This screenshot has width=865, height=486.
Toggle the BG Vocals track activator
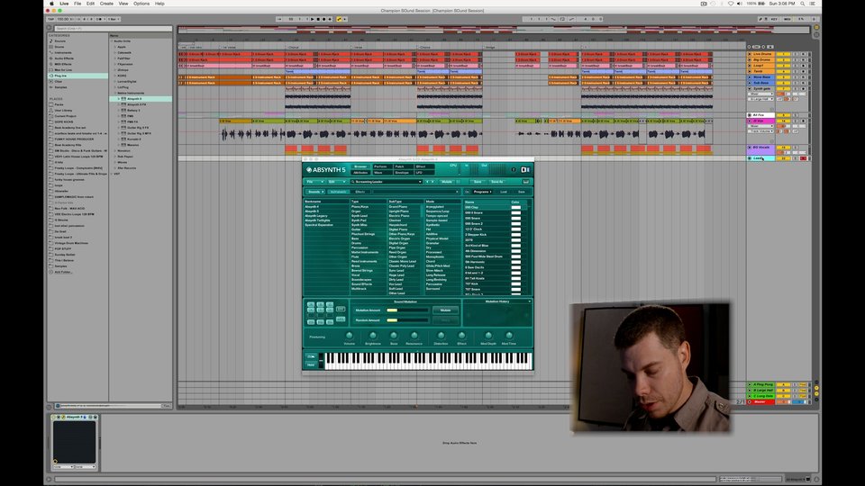click(783, 147)
